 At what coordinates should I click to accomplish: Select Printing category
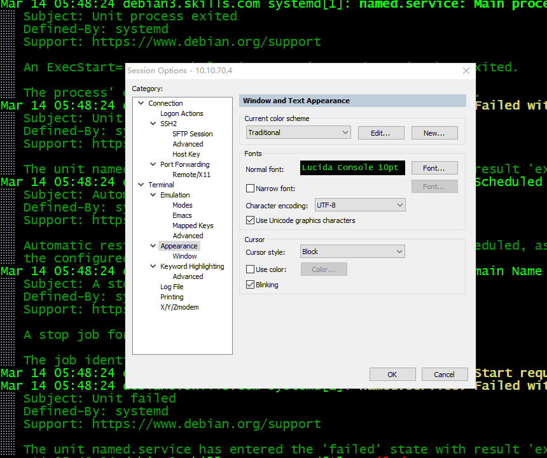click(x=172, y=297)
